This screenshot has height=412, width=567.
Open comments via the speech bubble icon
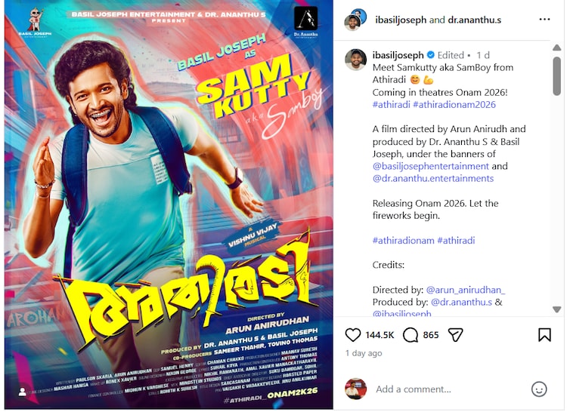411,335
